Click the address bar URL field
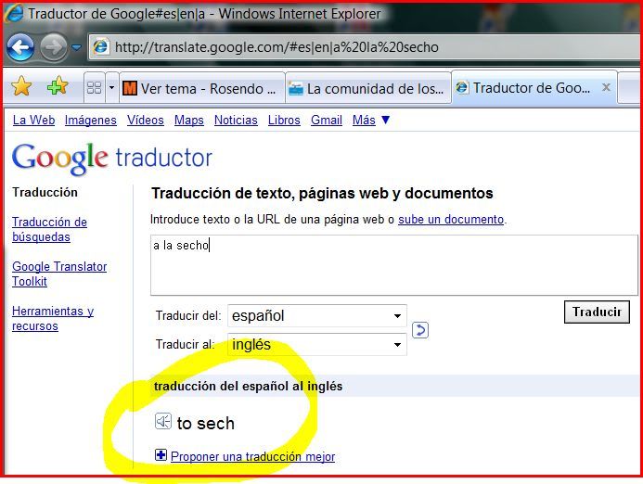The height and width of the screenshot is (484, 643). coord(365,47)
